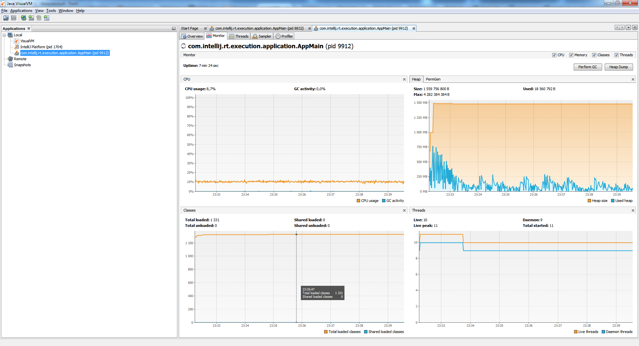Uncheck the CPU checkbox
Viewport: 639px width, 346px height.
[554, 55]
